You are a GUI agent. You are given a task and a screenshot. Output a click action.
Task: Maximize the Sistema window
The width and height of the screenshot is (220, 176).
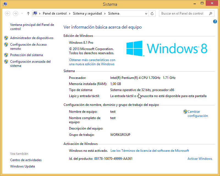[x=202, y=3]
